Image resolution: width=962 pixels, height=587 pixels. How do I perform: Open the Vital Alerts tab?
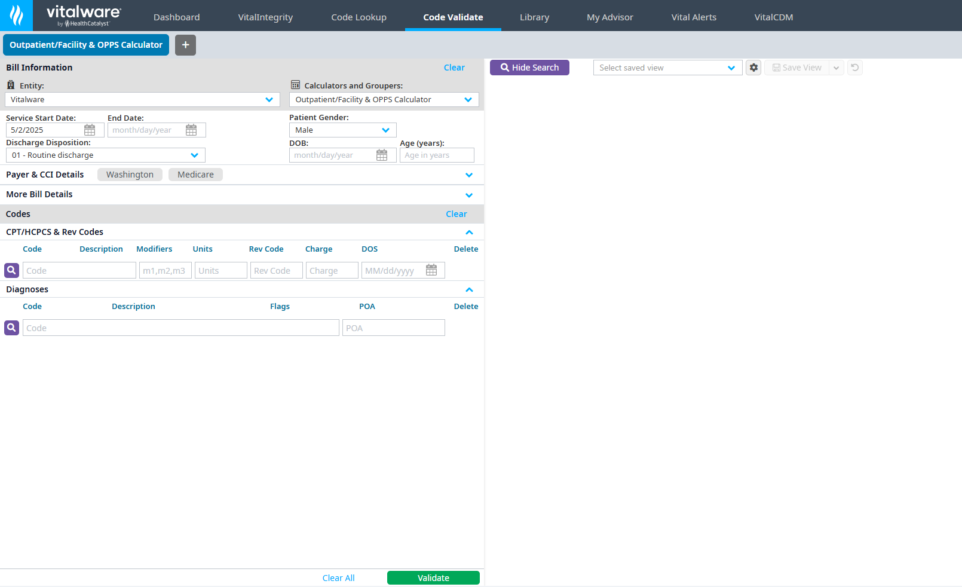(694, 17)
